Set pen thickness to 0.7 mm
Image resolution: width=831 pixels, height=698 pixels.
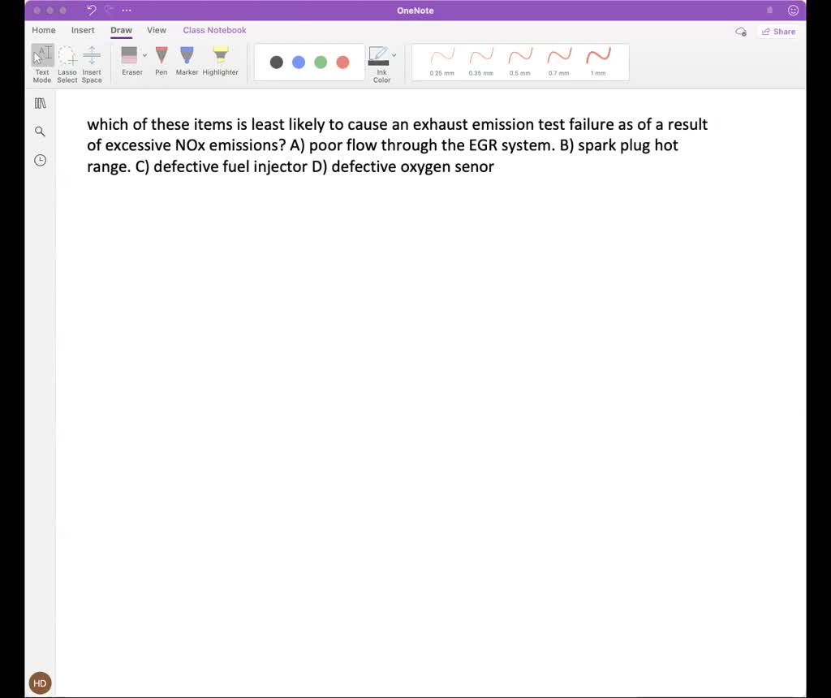559,62
